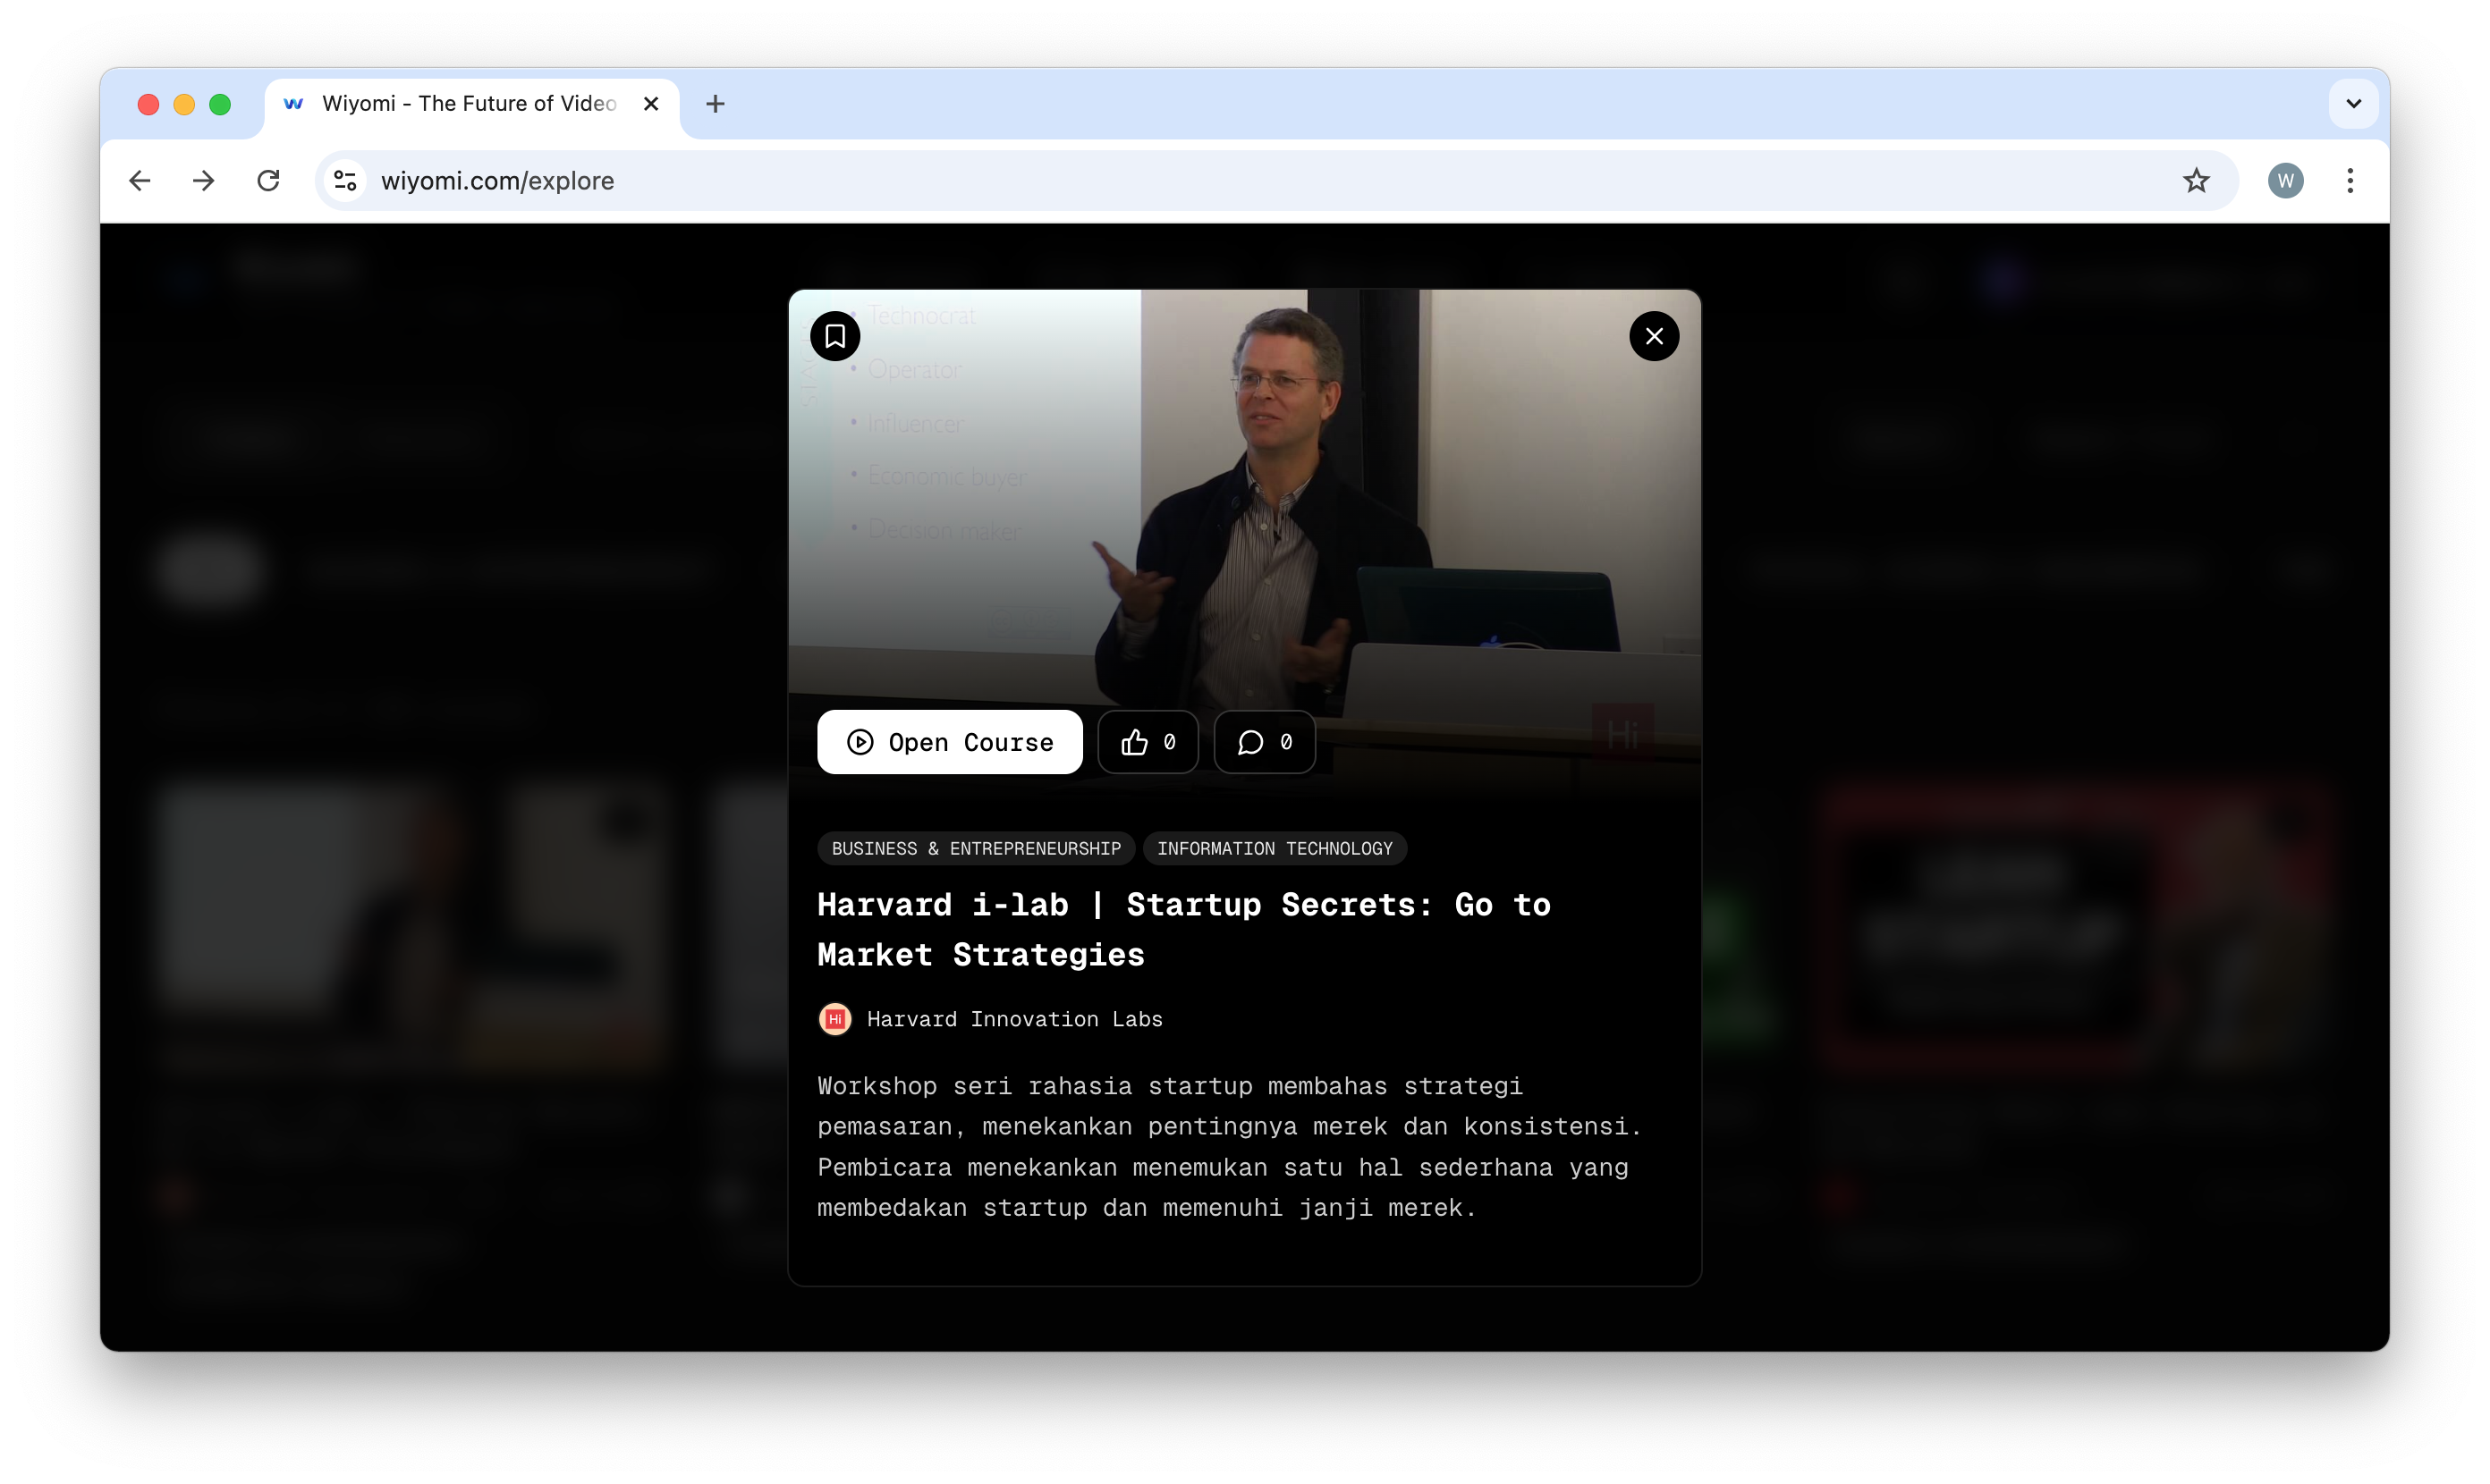Image resolution: width=2490 pixels, height=1484 pixels.
Task: Open site information icon in address bar
Action: [346, 181]
